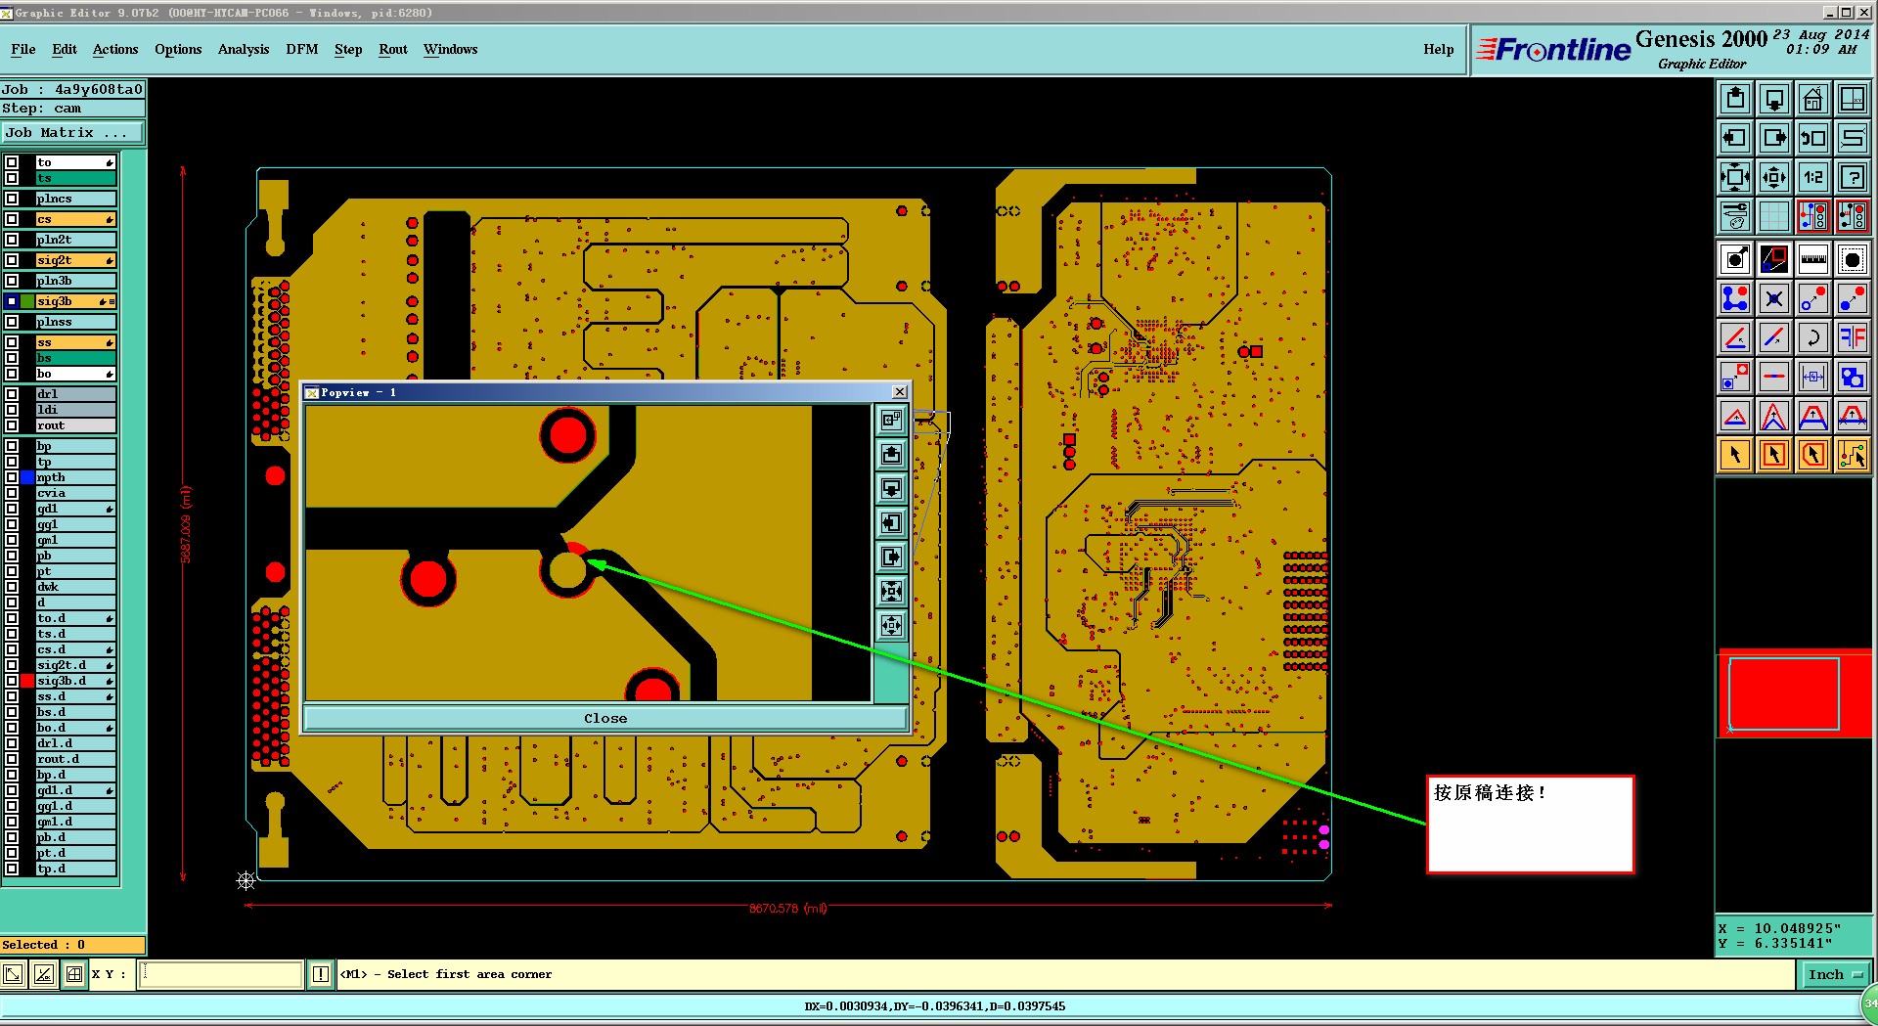
Task: Open the Rout menu
Action: point(393,49)
